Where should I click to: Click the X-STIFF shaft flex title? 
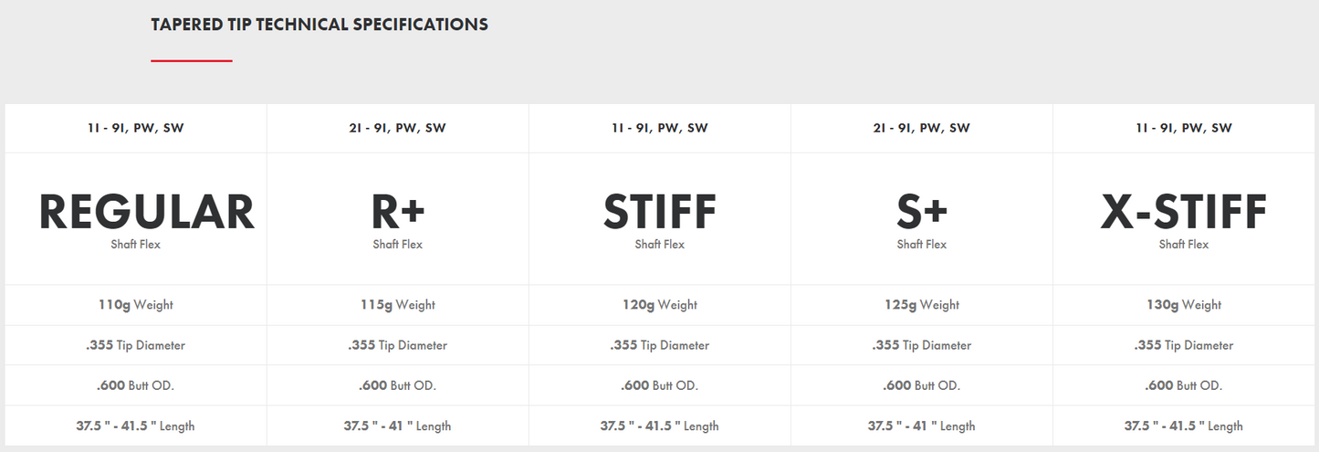pos(1184,212)
